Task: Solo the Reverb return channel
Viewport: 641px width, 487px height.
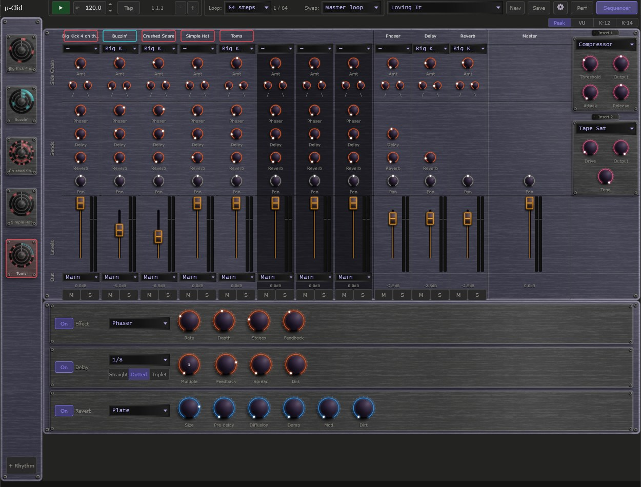Action: [x=477, y=295]
